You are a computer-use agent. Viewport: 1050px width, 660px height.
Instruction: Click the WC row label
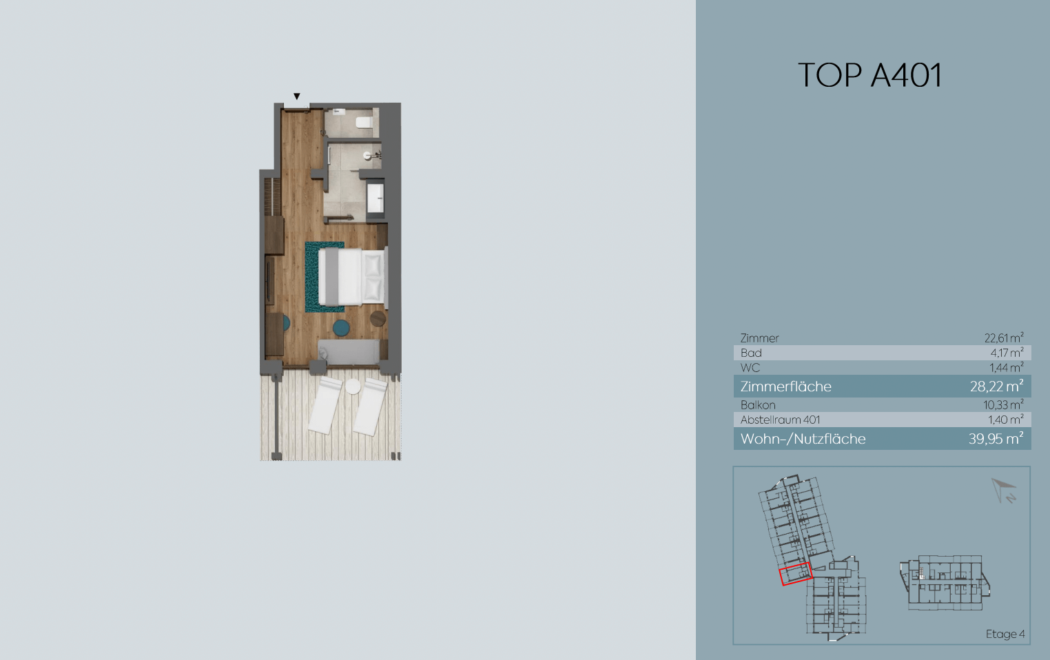pyautogui.click(x=750, y=368)
